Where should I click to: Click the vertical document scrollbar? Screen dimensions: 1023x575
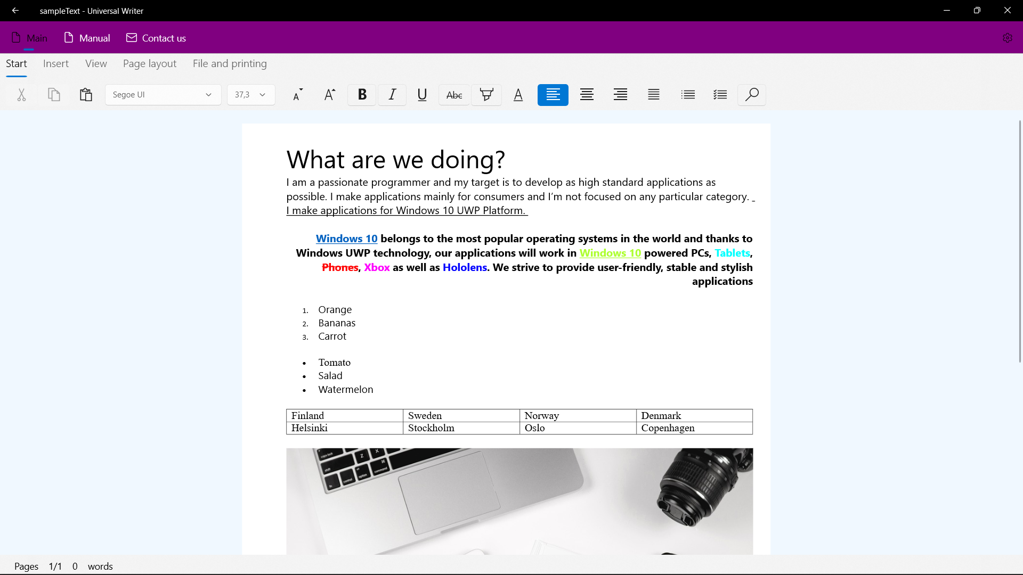[1020, 242]
